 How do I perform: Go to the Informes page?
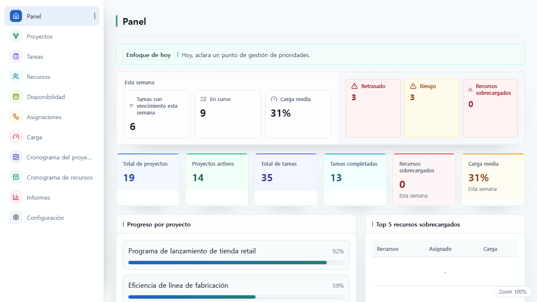(52, 198)
